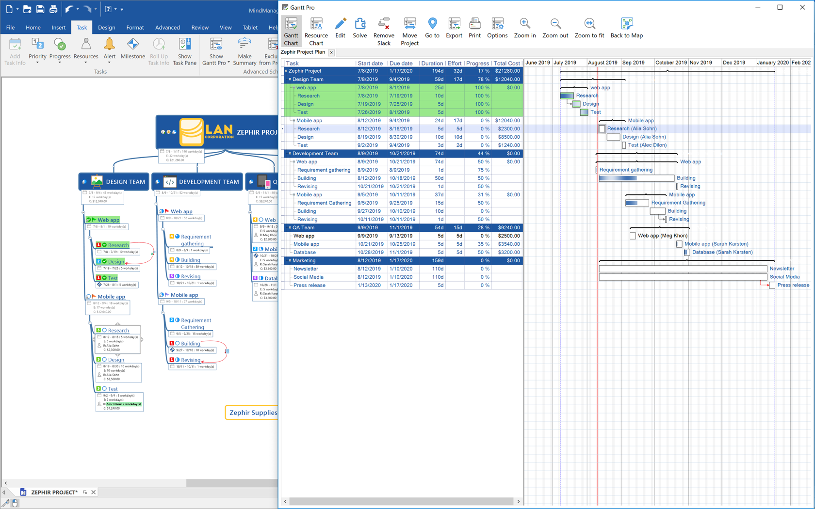Open the Review tab in the ribbon
Viewport: 815px width, 509px height.
pos(200,28)
